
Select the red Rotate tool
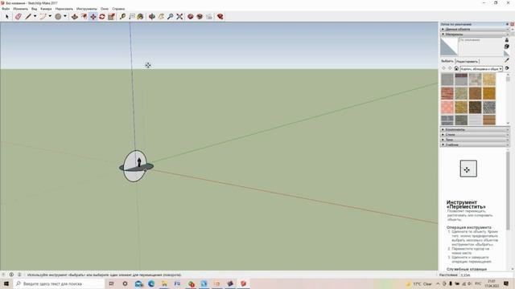click(x=102, y=16)
